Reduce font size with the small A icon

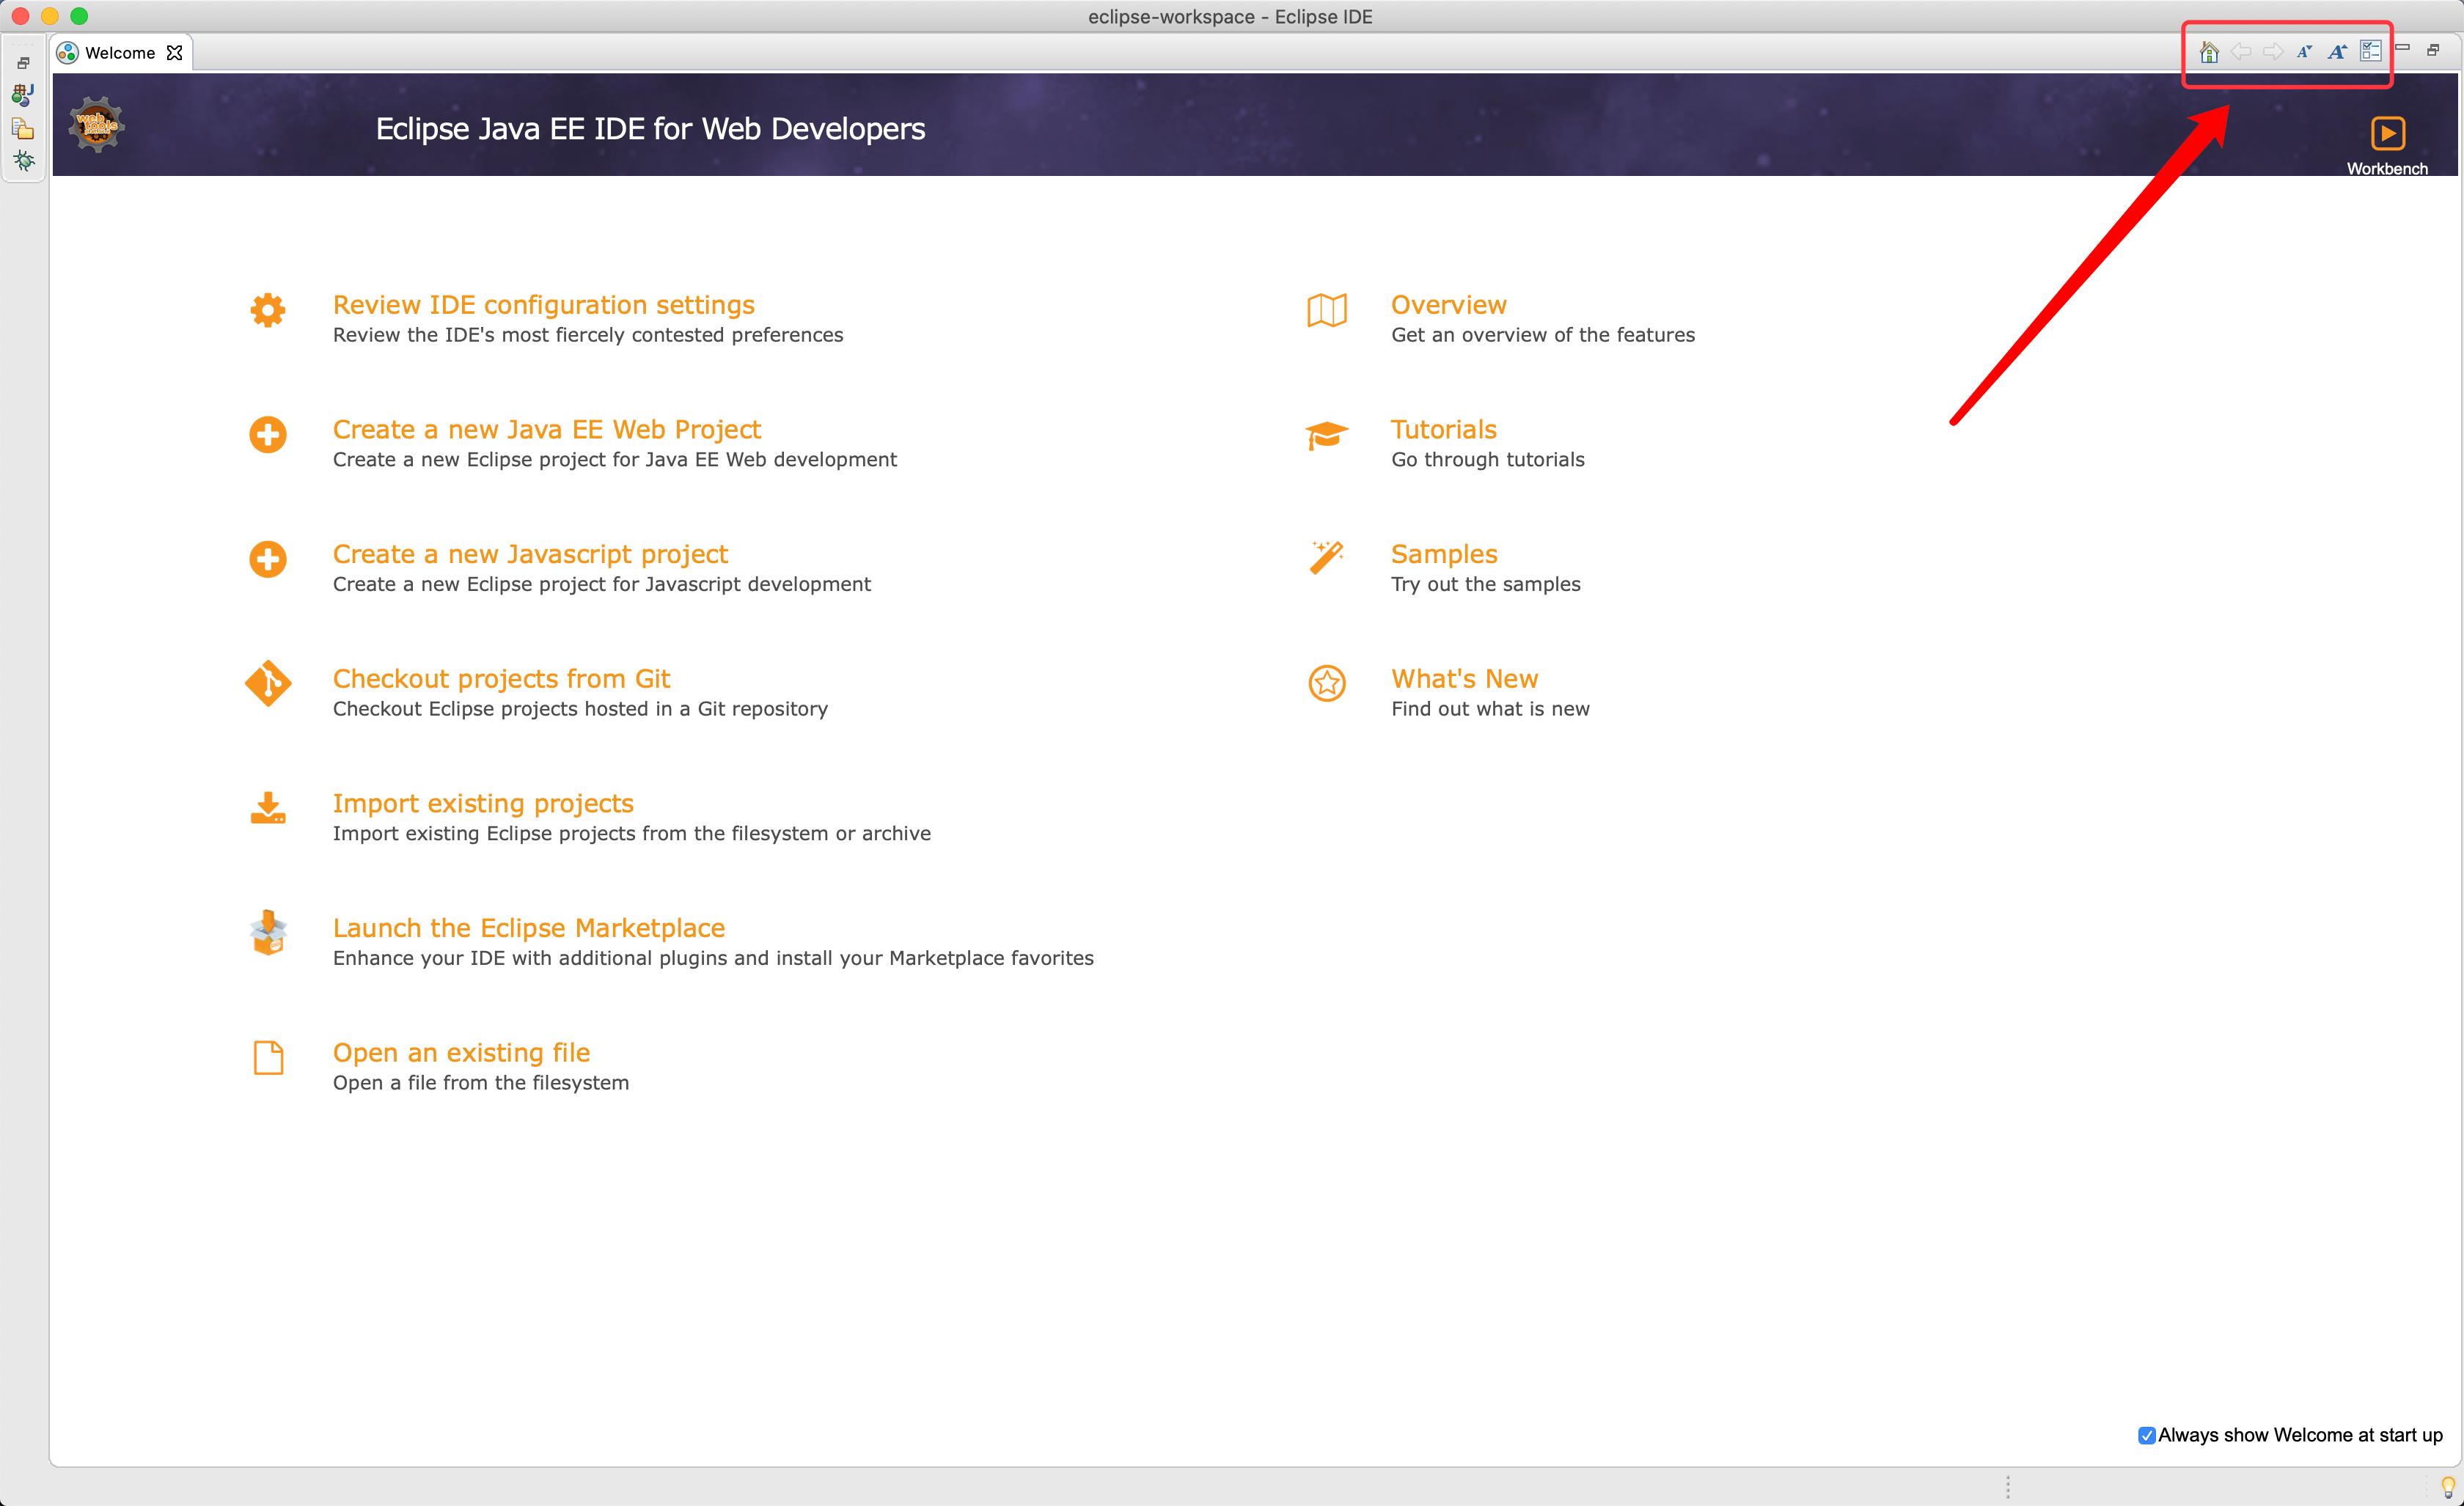[x=2304, y=52]
